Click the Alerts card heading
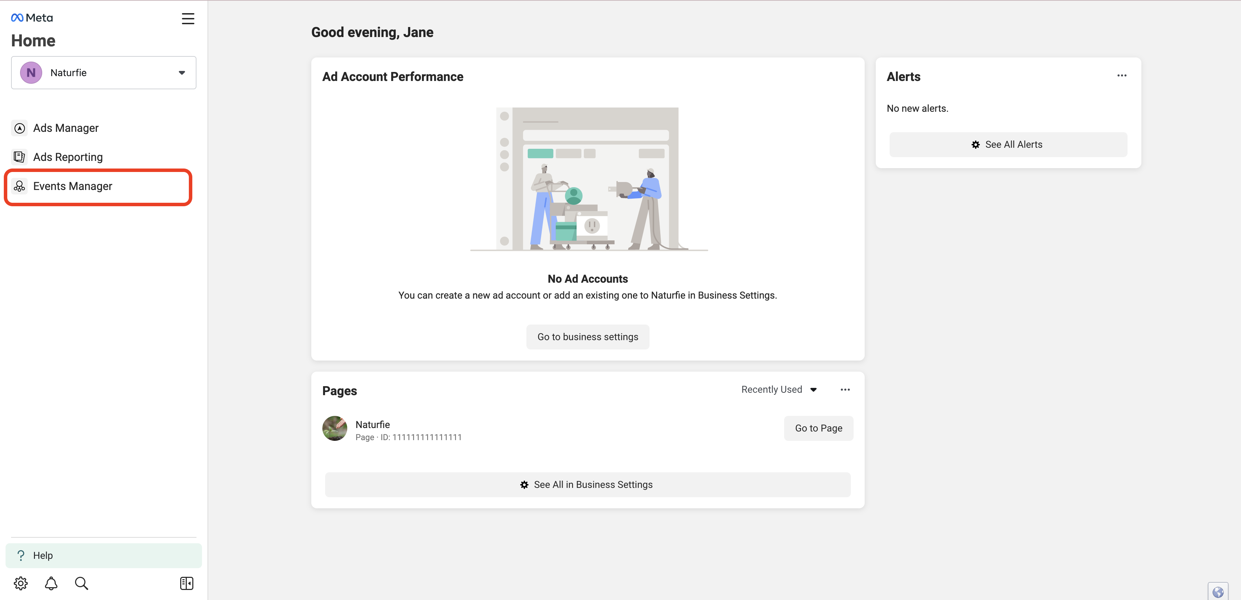 click(x=903, y=76)
